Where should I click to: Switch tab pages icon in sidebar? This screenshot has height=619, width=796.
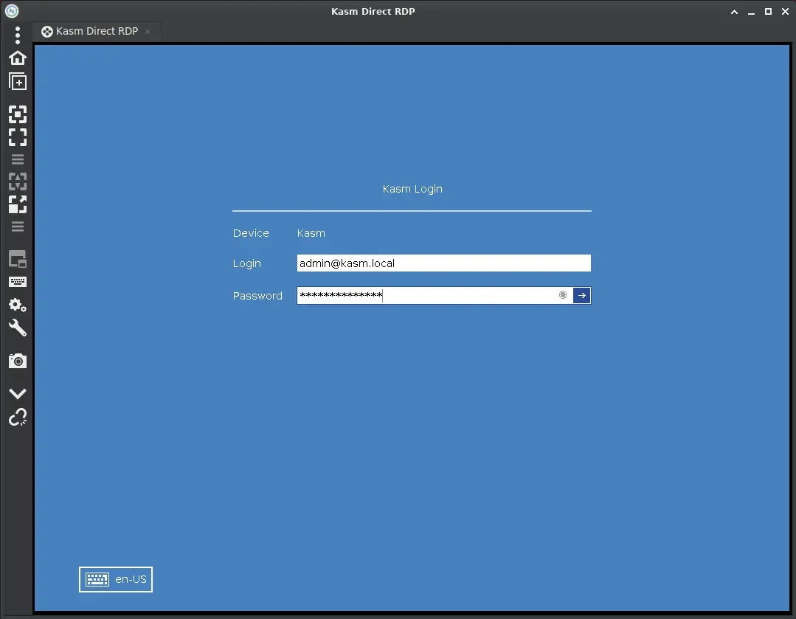tap(18, 259)
